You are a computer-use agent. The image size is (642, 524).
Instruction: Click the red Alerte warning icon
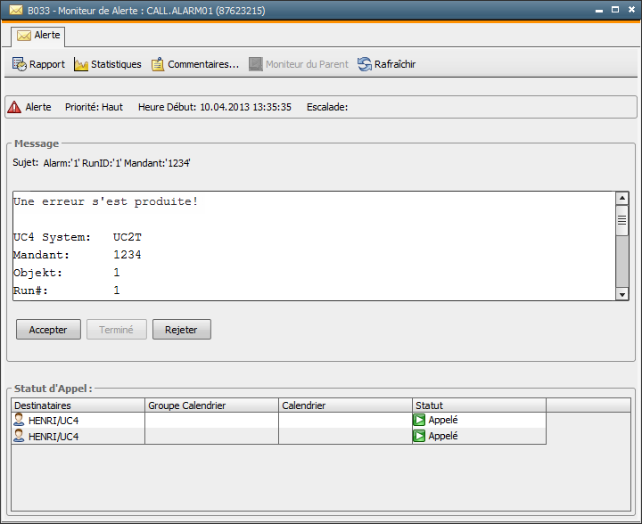14,107
